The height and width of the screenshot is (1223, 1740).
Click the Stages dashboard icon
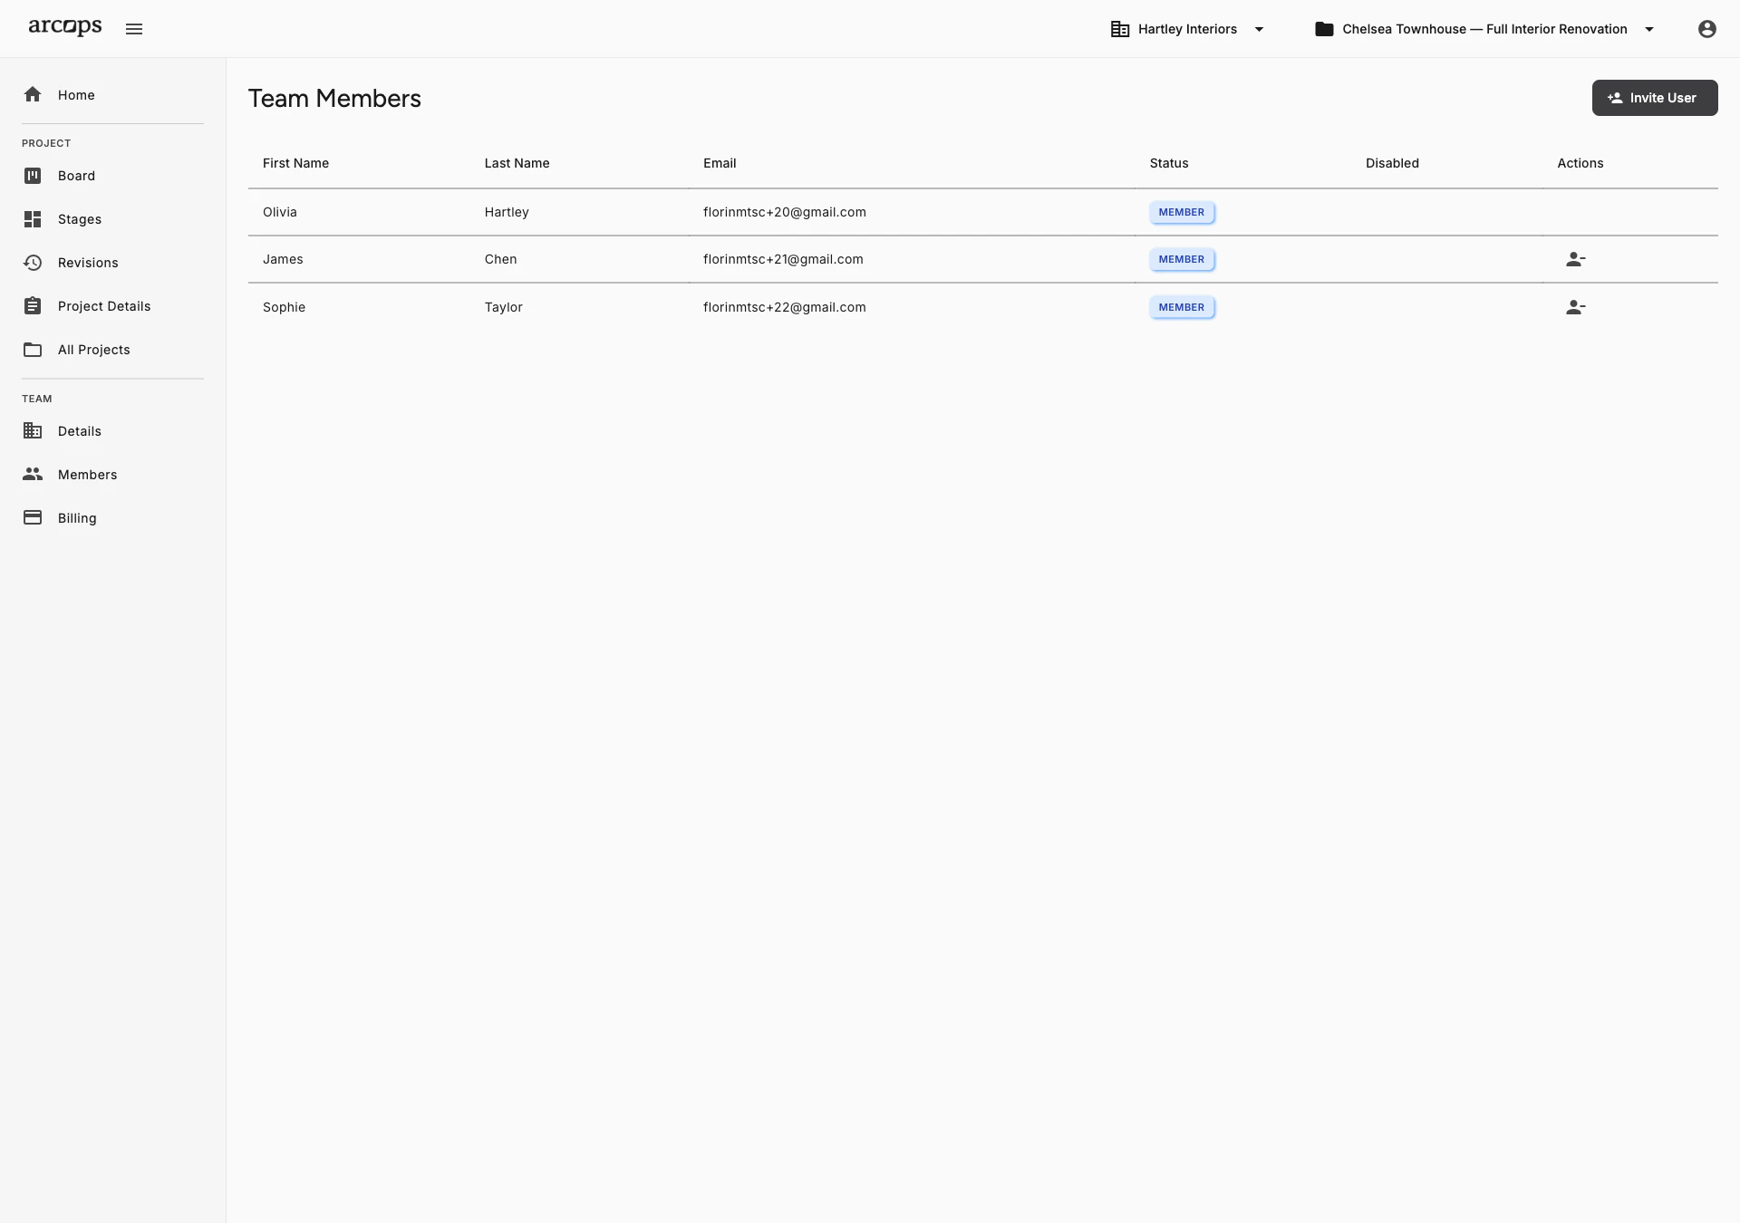coord(33,219)
